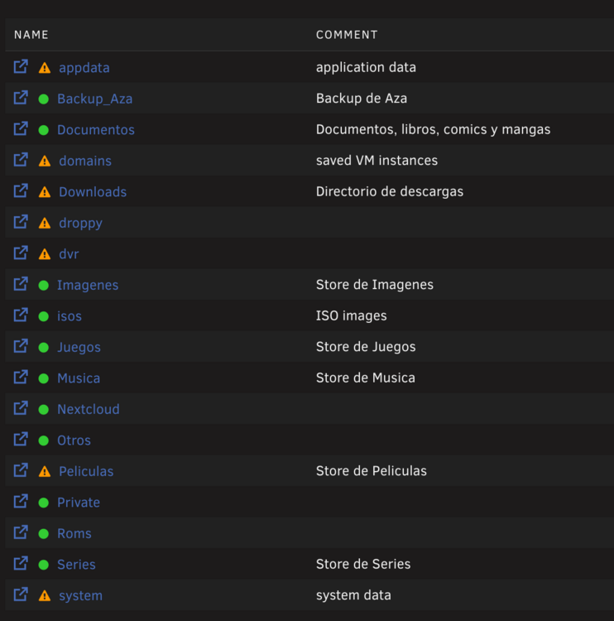Viewport: 614px width, 621px height.
Task: Open the browse icon next to appdata
Action: [x=21, y=66]
